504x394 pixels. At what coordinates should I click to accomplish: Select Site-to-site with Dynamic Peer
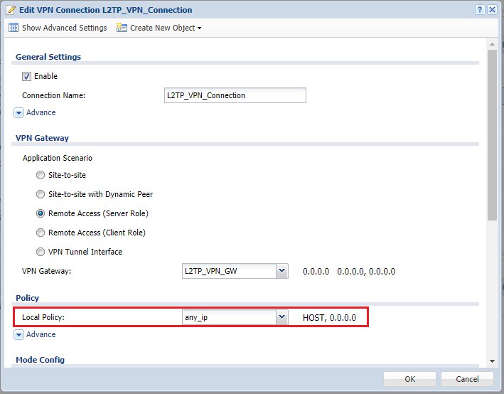pos(41,194)
